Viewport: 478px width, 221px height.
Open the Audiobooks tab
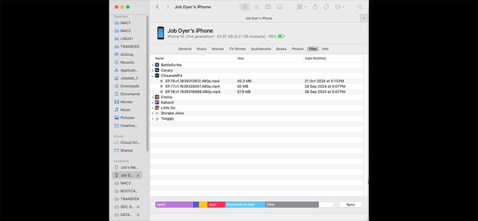pyautogui.click(x=261, y=49)
